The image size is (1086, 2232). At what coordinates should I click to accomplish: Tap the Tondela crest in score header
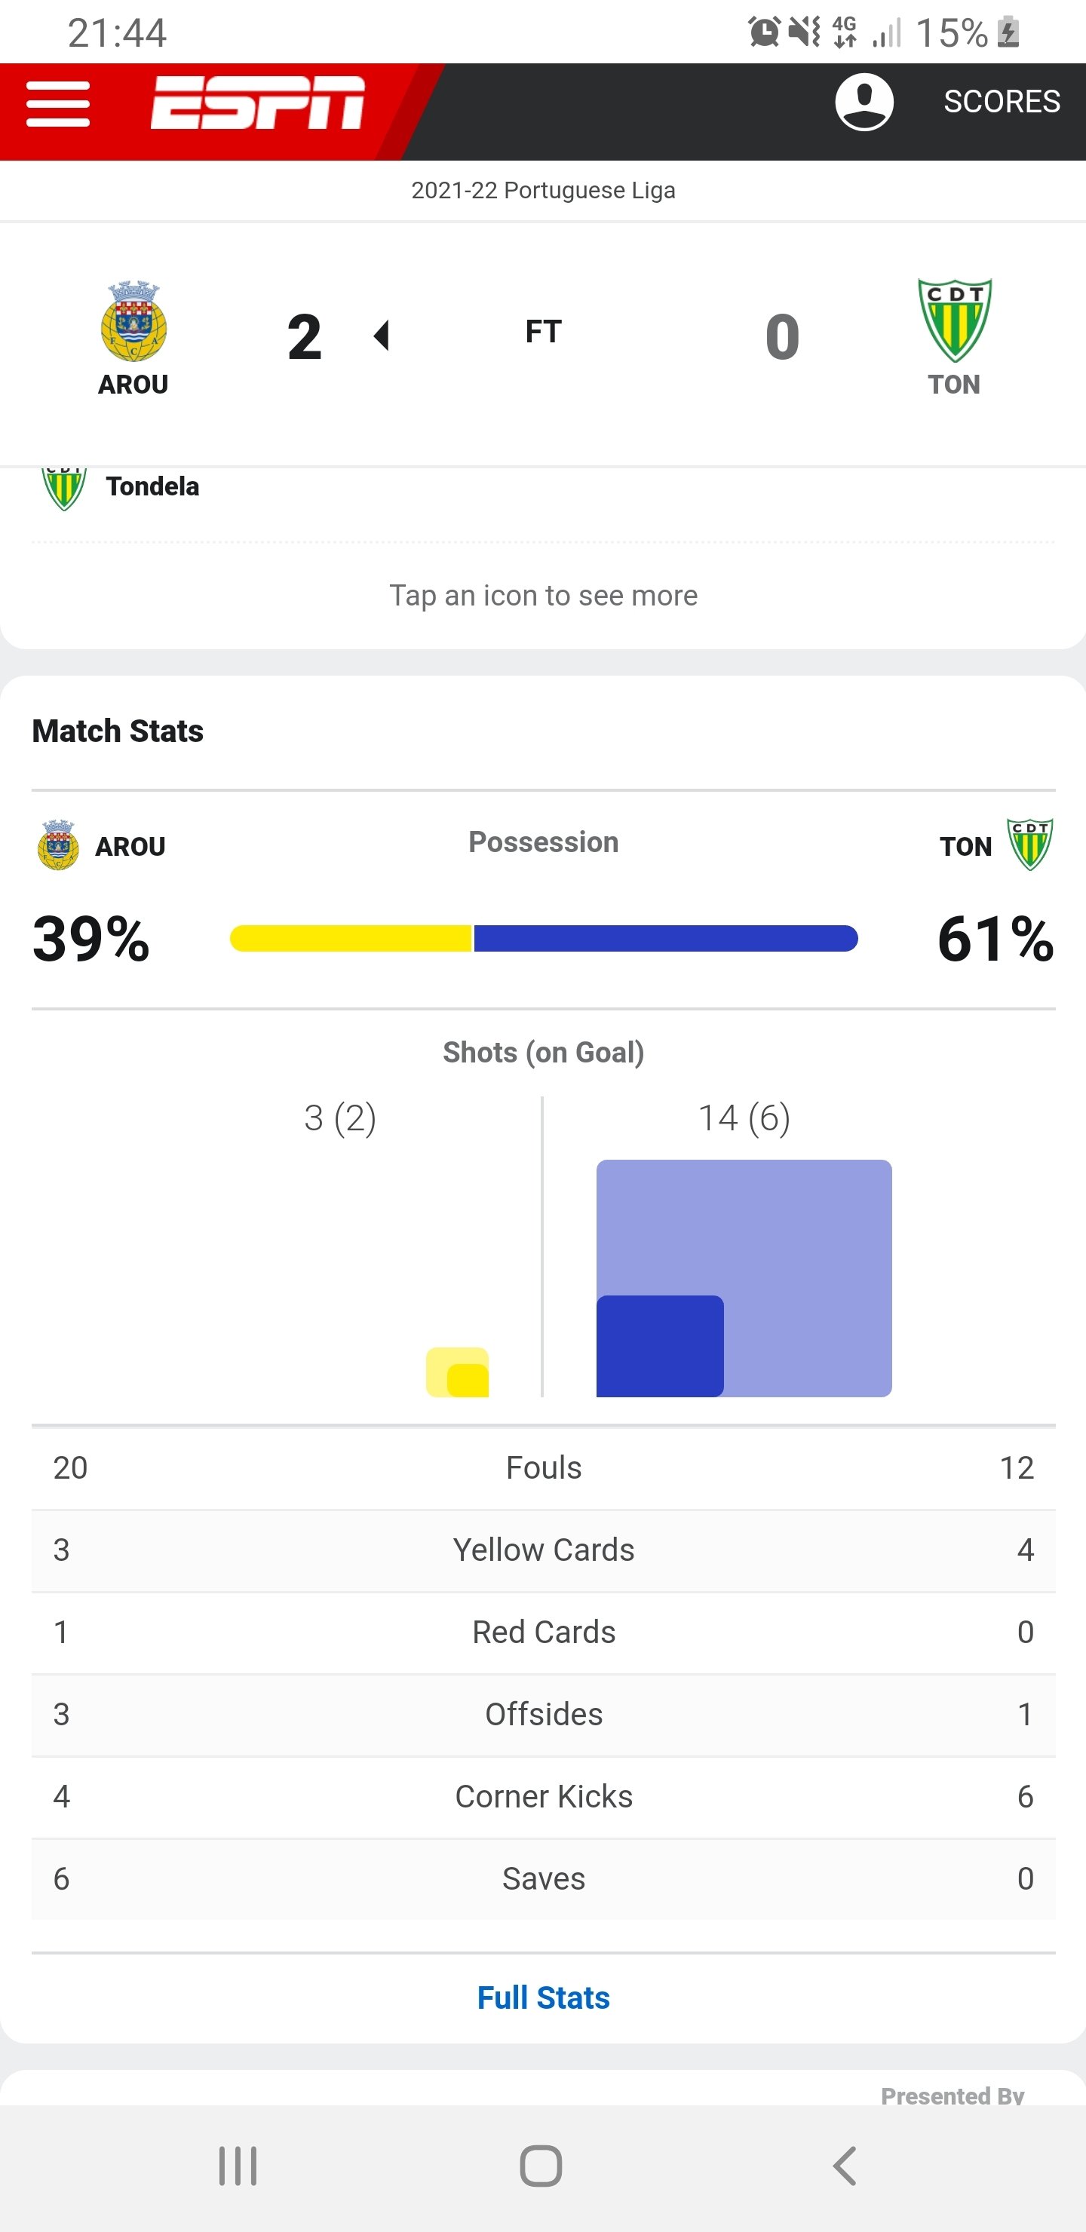point(954,320)
